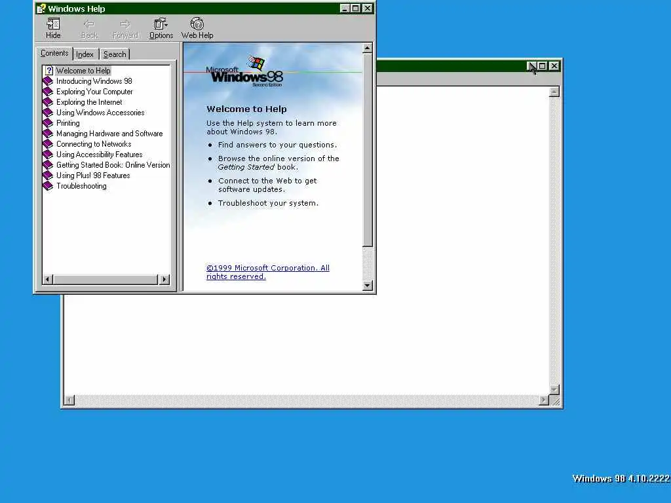
Task: Switch to the Contents tab
Action: tap(54, 53)
